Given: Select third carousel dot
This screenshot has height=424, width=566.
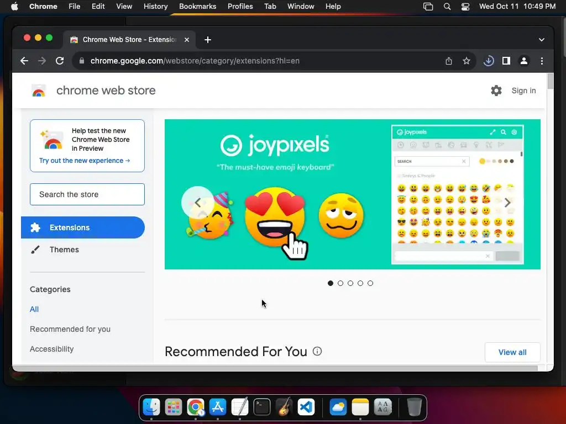Looking at the screenshot, I should 350,283.
